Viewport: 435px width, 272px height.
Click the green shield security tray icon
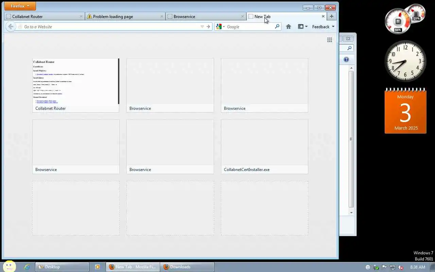click(376, 267)
